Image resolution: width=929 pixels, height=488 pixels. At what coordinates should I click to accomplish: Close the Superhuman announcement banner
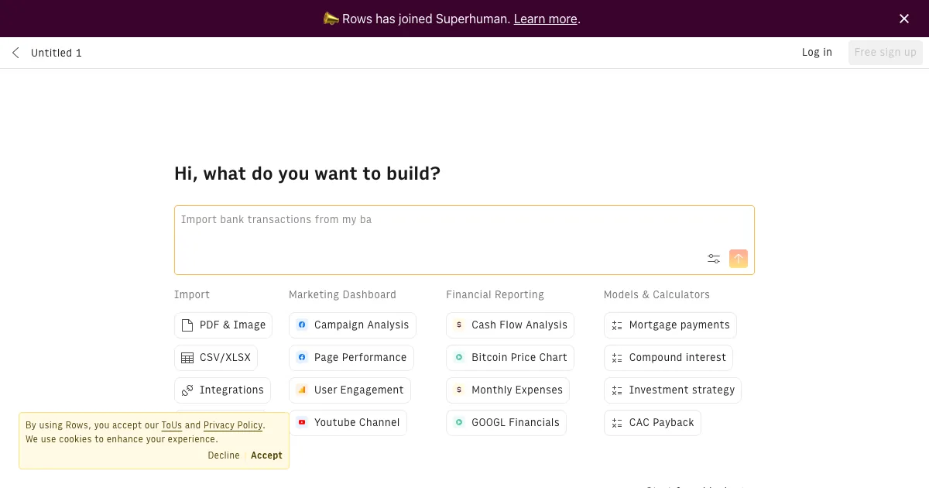point(903,19)
